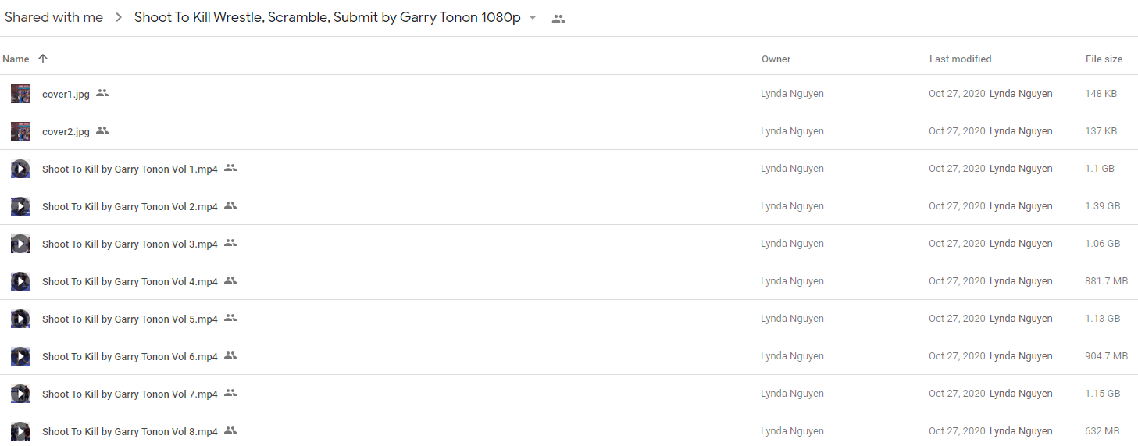Click the shared icon next to Vol 7.mp4
This screenshot has height=446, width=1138.
coord(230,393)
